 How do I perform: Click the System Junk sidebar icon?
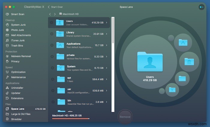point(7,25)
